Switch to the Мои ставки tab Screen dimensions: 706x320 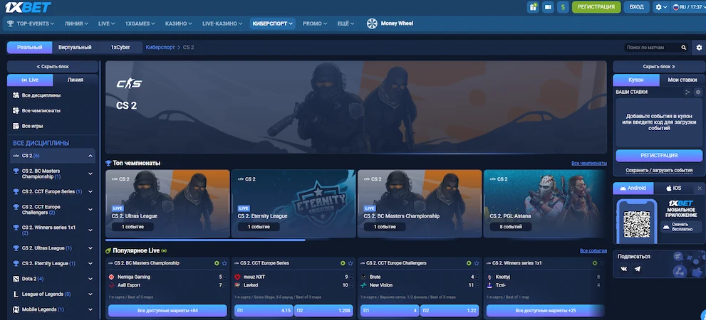point(682,80)
